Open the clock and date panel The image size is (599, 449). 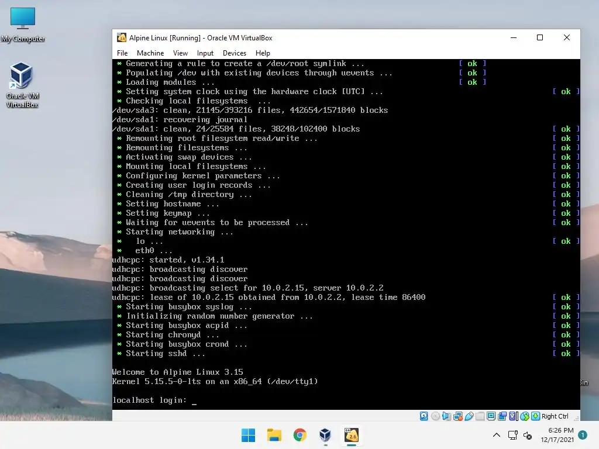click(x=557, y=435)
